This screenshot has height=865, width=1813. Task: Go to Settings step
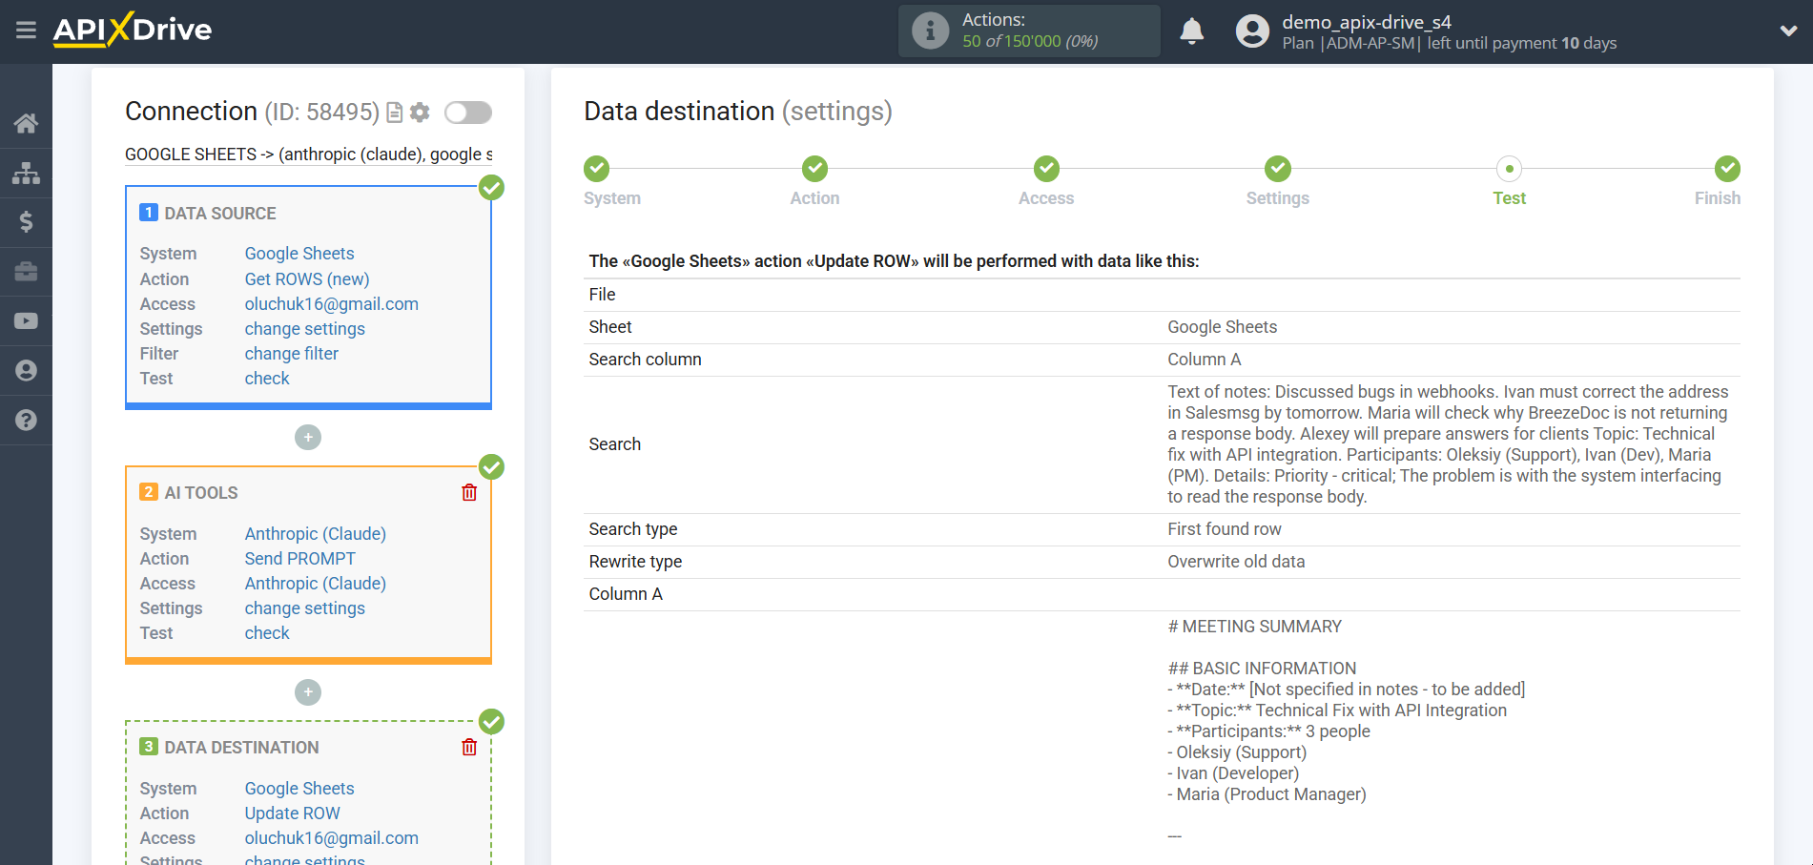[x=1278, y=169]
